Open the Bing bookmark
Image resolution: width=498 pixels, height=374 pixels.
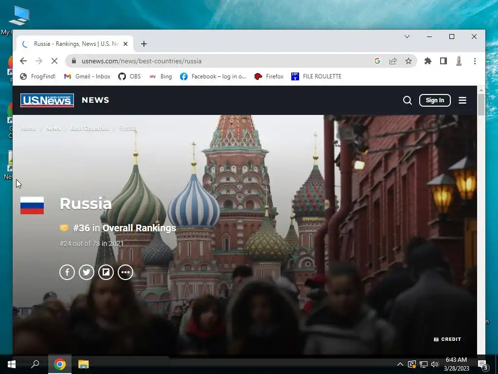pos(160,76)
